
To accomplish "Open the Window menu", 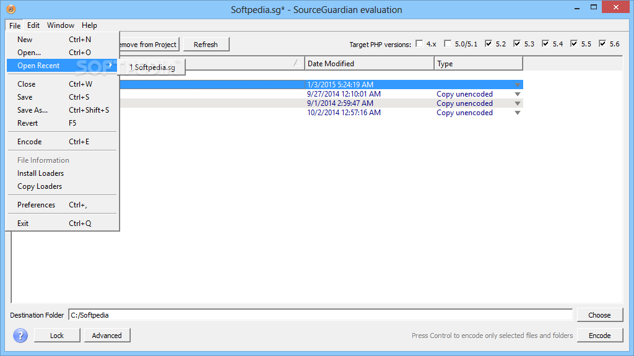I will pyautogui.click(x=61, y=25).
